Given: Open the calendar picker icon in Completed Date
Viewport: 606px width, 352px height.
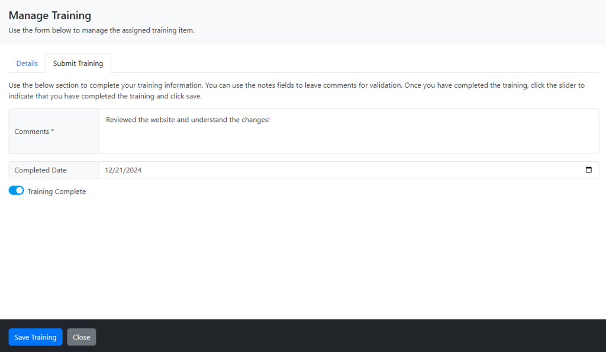Looking at the screenshot, I should pos(588,170).
